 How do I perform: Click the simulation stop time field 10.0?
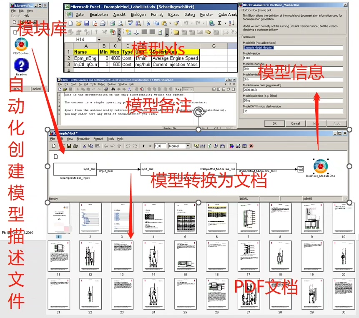point(160,146)
